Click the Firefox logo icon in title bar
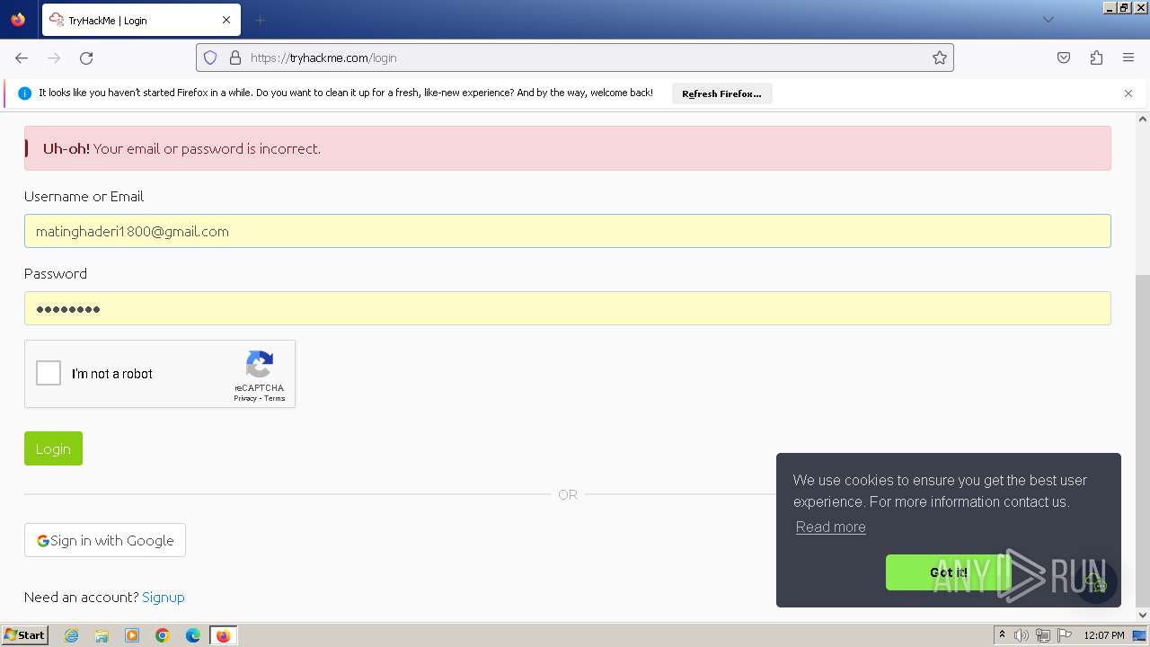1150x647 pixels. (x=18, y=20)
